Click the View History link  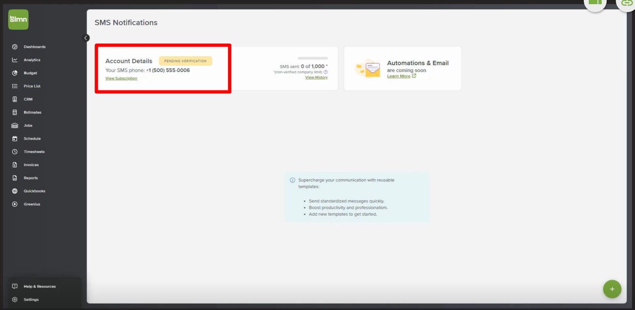[x=316, y=77]
